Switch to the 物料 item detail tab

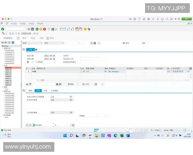coord(31,91)
